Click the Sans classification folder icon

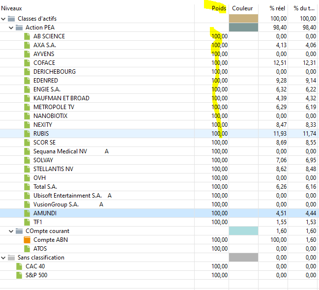click(11, 258)
